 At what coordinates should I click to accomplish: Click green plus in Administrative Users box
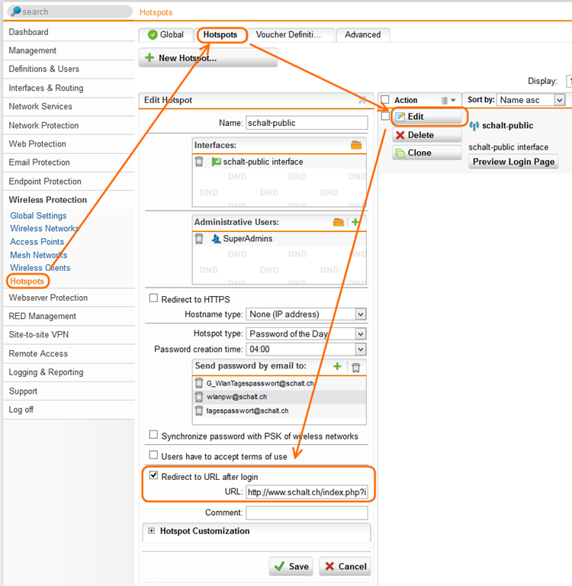click(355, 222)
